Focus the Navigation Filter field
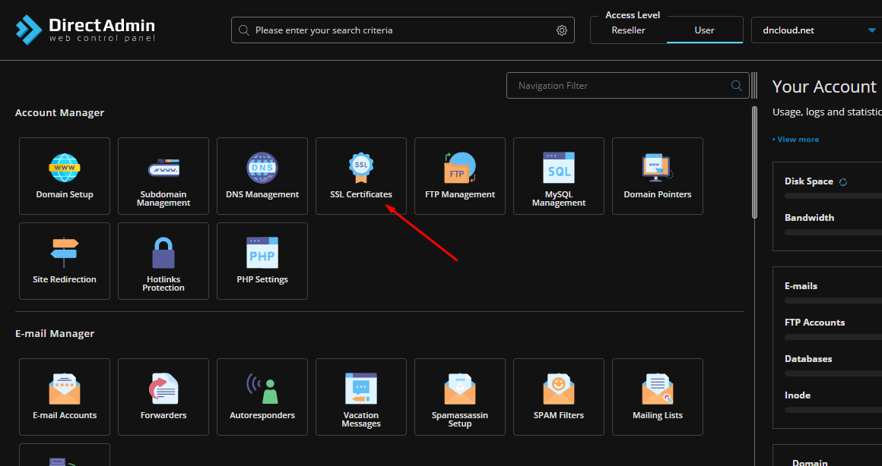Image resolution: width=882 pixels, height=466 pixels. (x=628, y=85)
